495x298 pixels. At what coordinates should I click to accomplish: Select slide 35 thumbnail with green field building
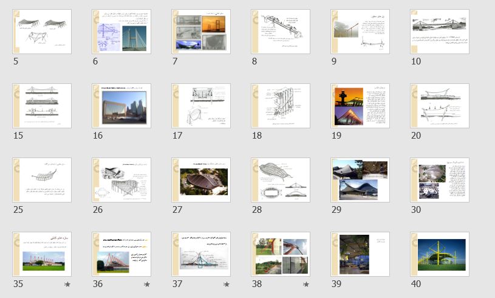[42, 254]
